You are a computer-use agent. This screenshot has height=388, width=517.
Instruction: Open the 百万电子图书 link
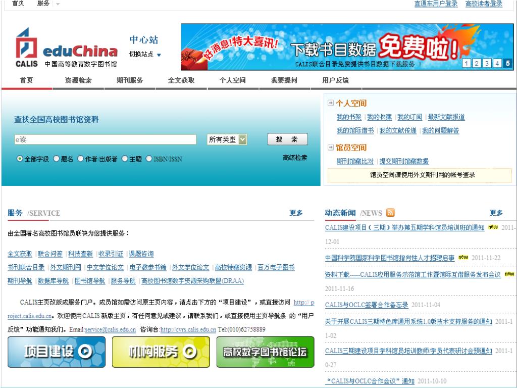coord(276,267)
